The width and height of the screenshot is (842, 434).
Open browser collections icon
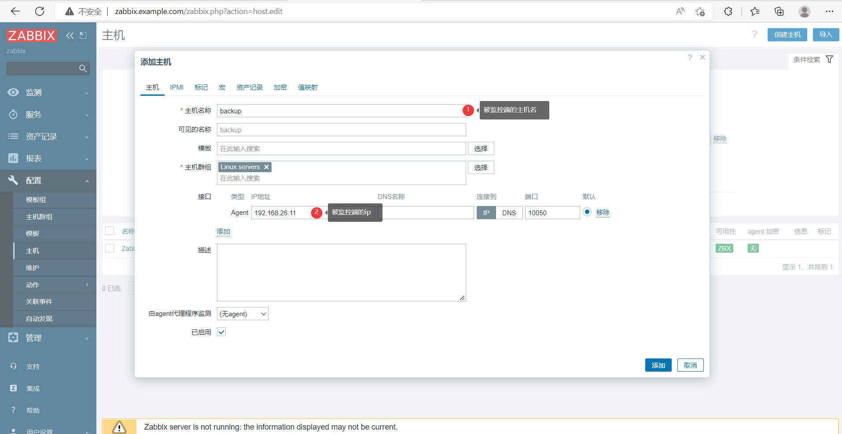(779, 11)
